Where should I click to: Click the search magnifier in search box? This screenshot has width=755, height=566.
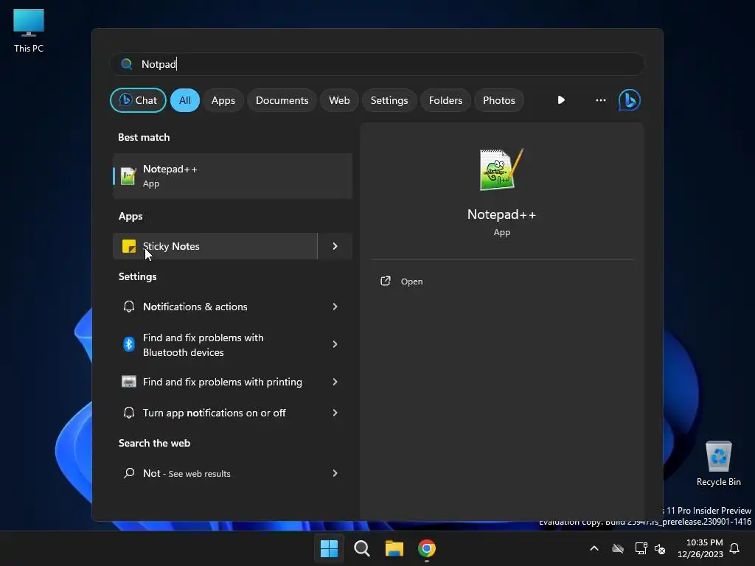pyautogui.click(x=127, y=64)
